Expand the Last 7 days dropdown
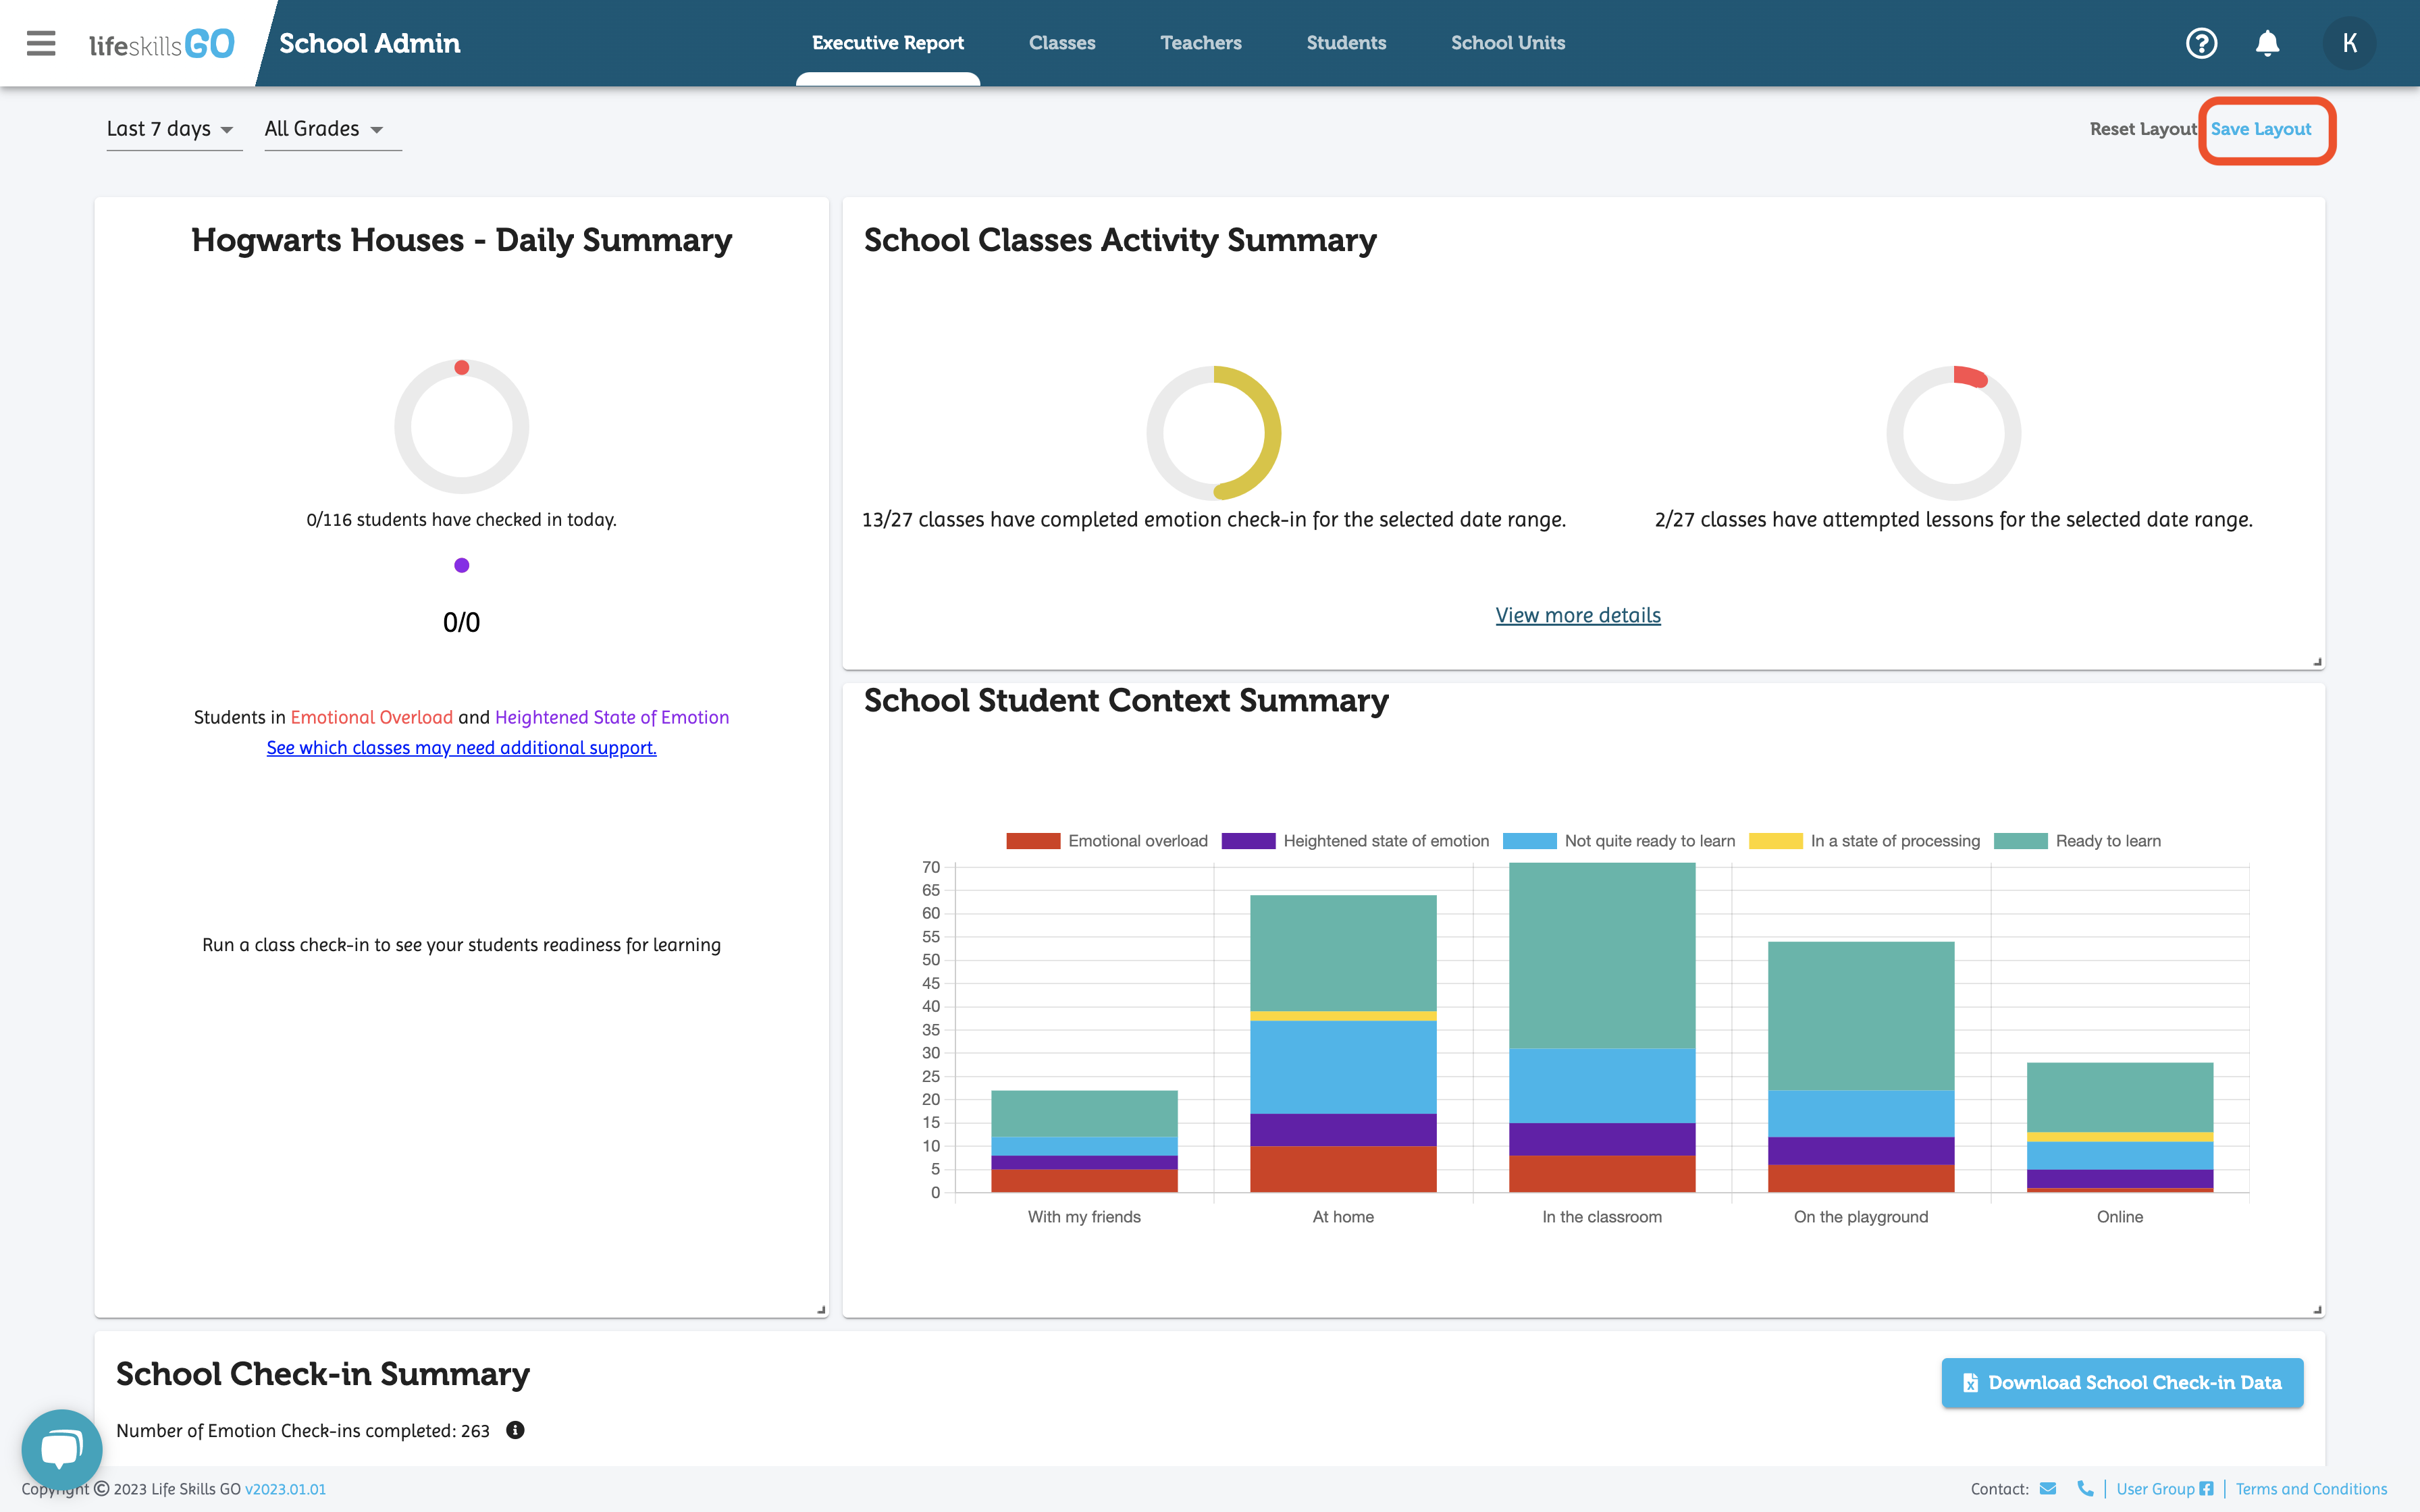 pyautogui.click(x=171, y=129)
